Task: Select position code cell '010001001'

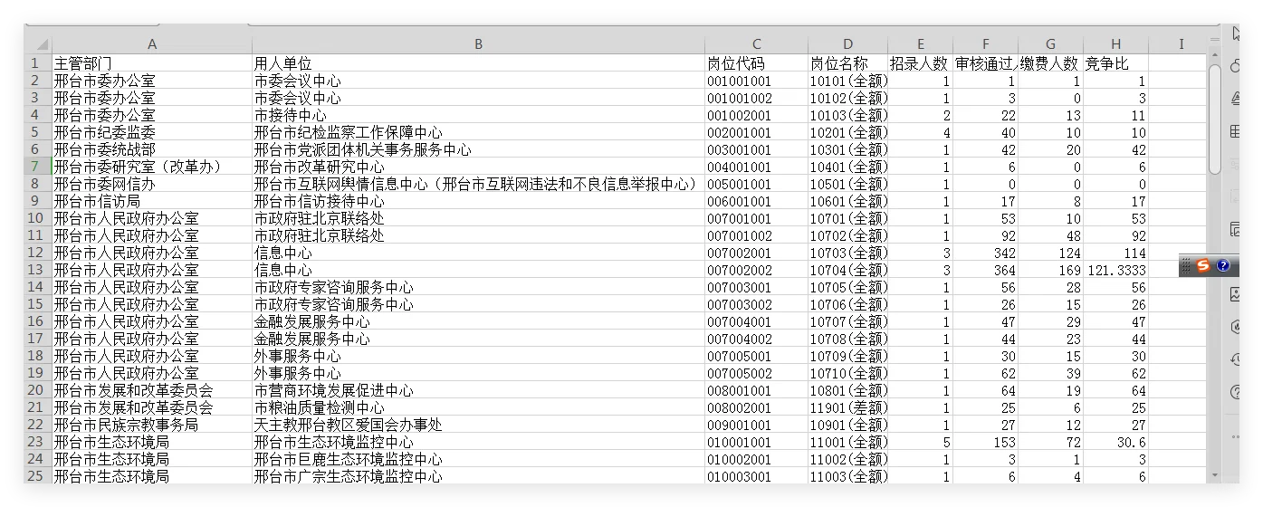Action: (757, 442)
